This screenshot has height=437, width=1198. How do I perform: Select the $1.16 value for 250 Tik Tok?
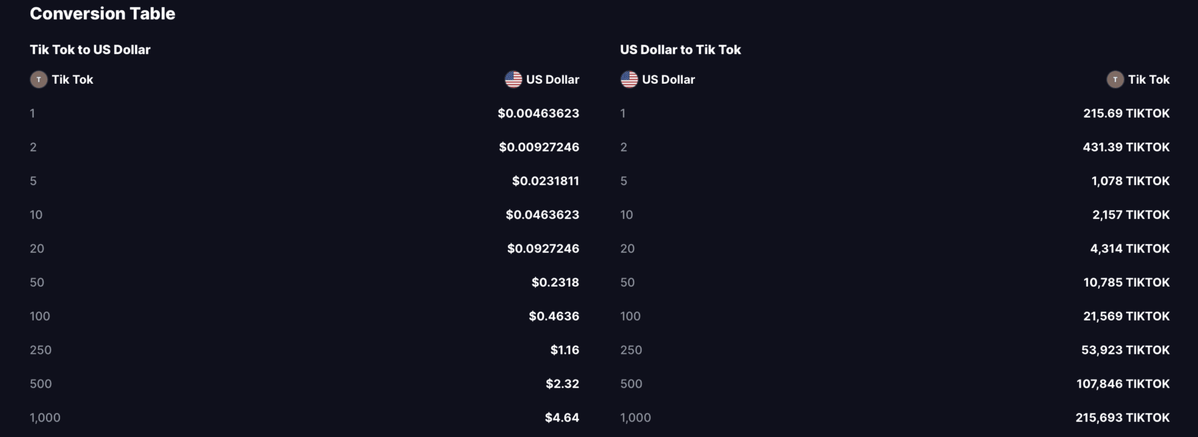coord(564,350)
